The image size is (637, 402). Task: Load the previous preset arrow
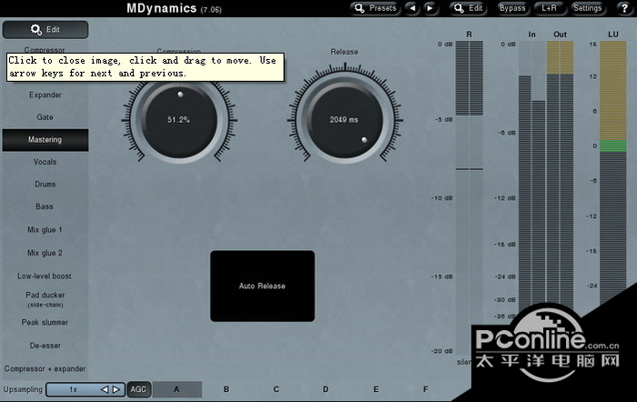coord(413,8)
